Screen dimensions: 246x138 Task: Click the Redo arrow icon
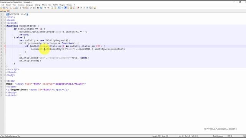[34, 8]
